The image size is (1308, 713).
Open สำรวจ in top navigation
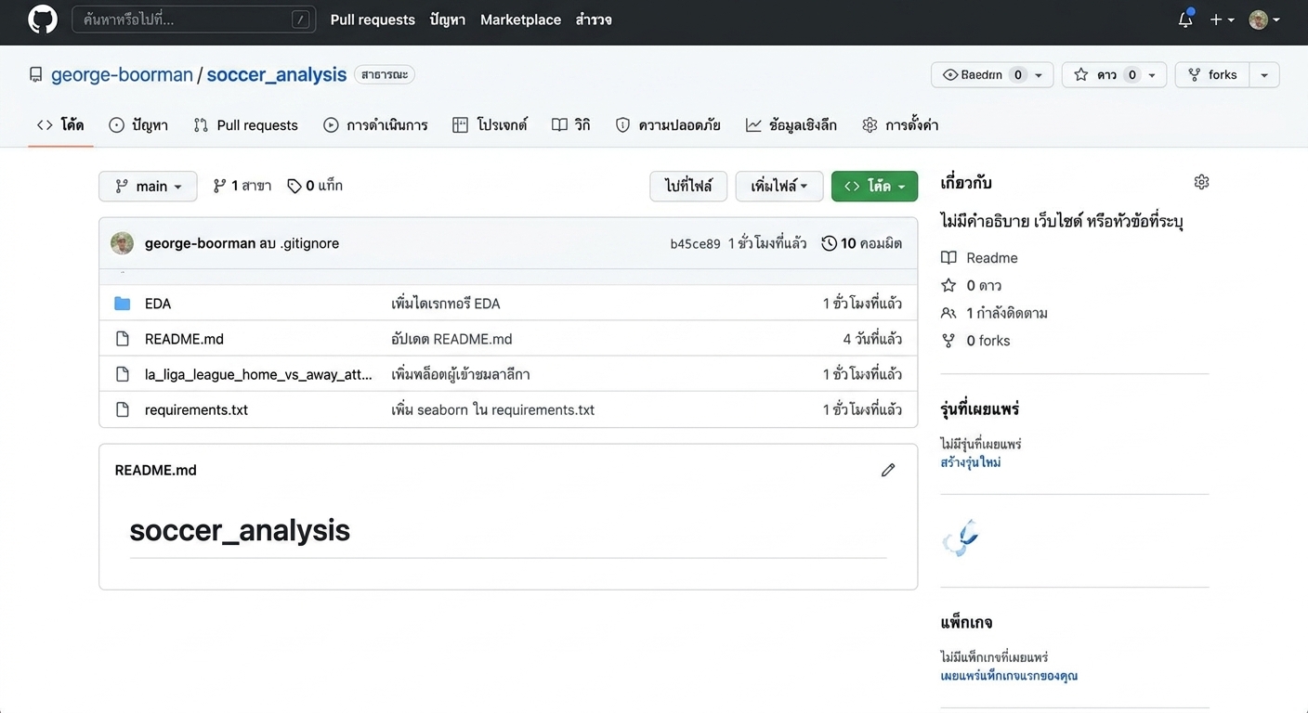(x=594, y=19)
